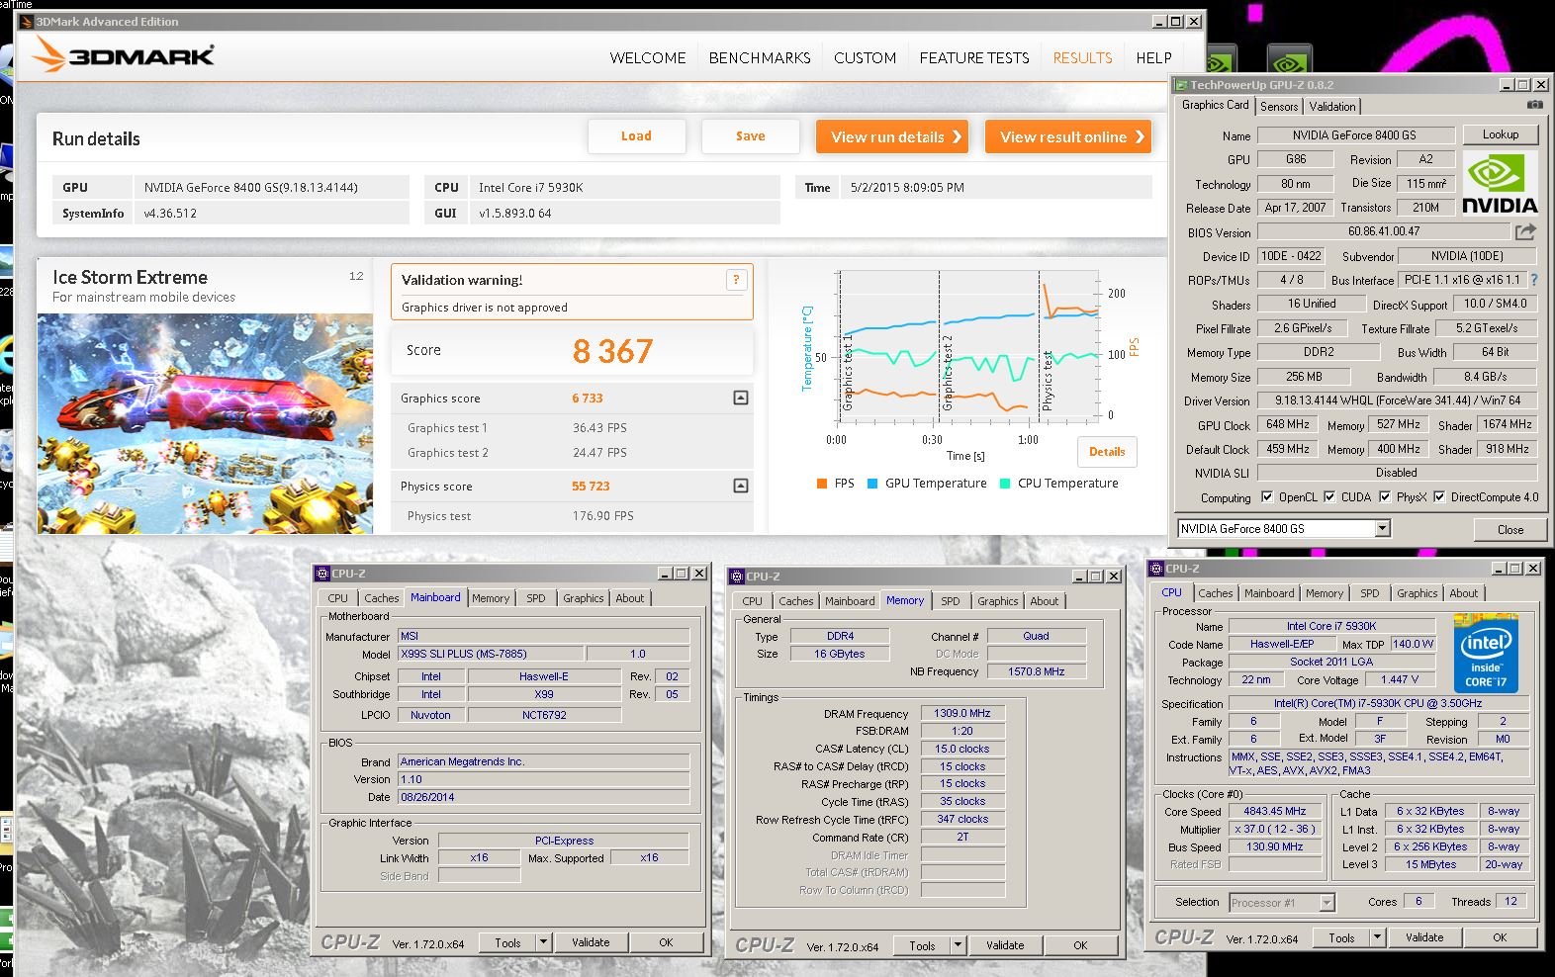Switch to Graphics tab in CPU-Z CPU window

[1418, 593]
